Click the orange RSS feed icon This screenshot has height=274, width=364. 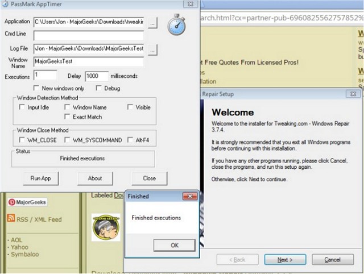pyautogui.click(x=11, y=218)
